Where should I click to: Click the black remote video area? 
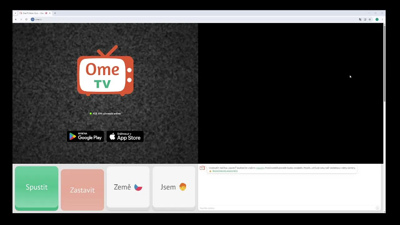[291, 93]
